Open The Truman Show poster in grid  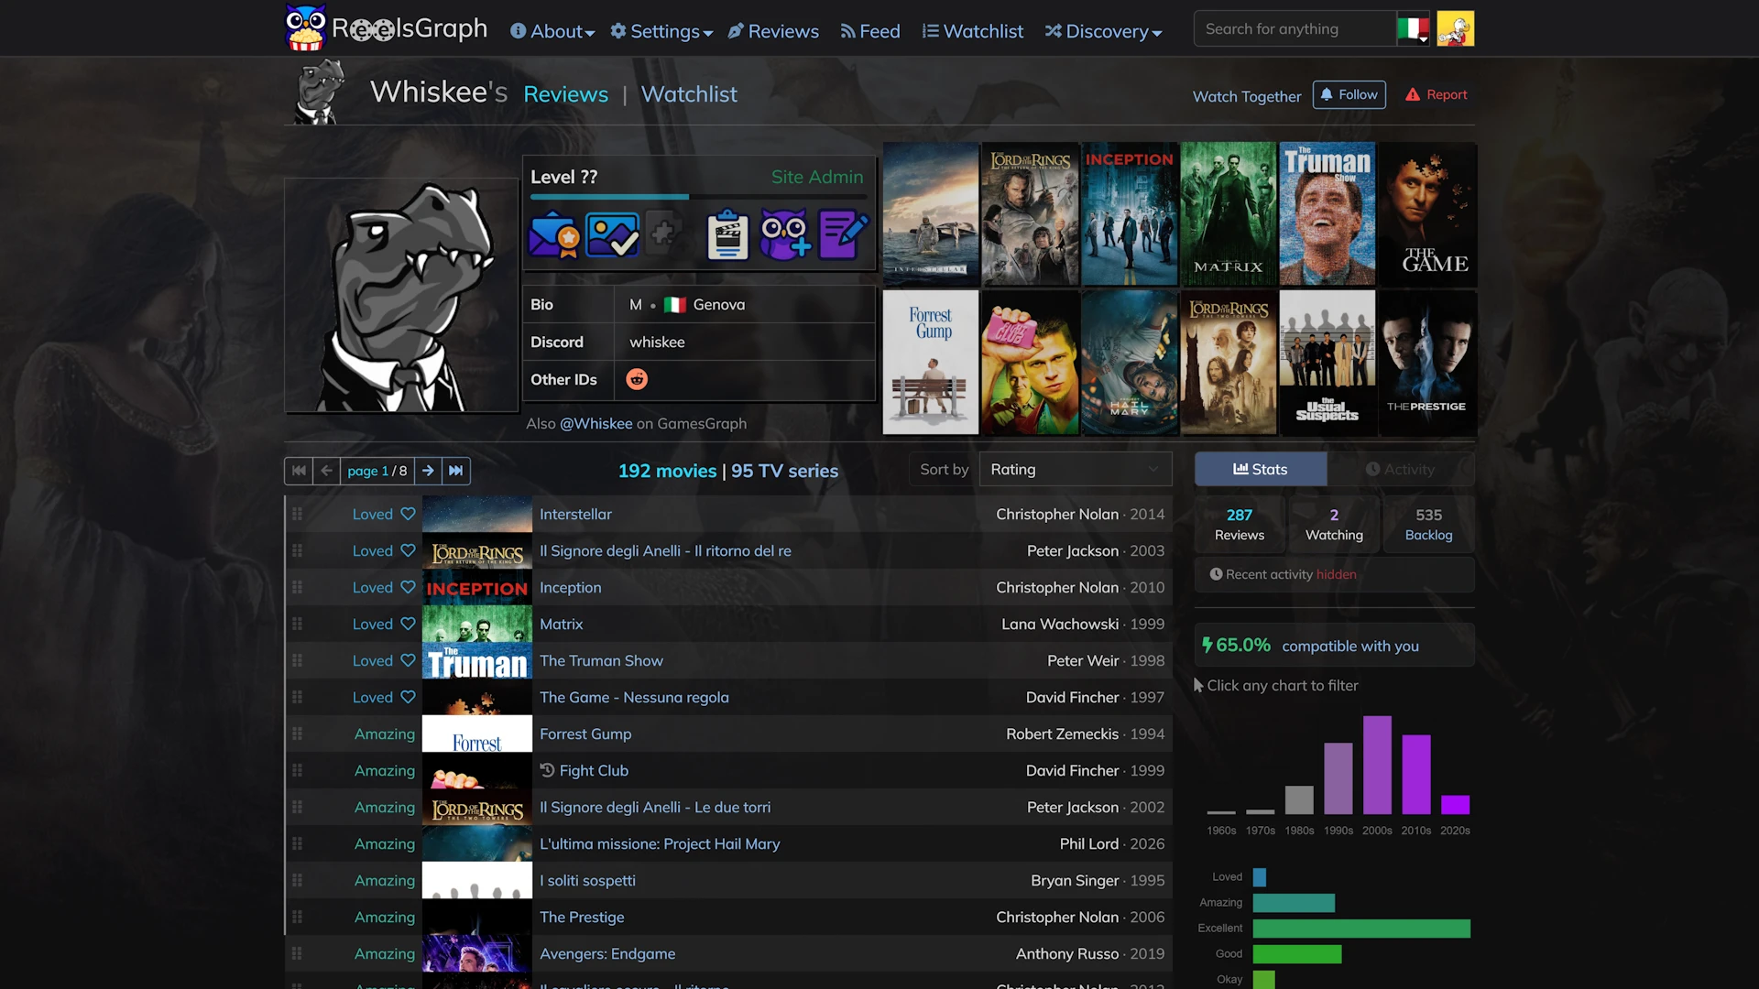coord(1327,213)
